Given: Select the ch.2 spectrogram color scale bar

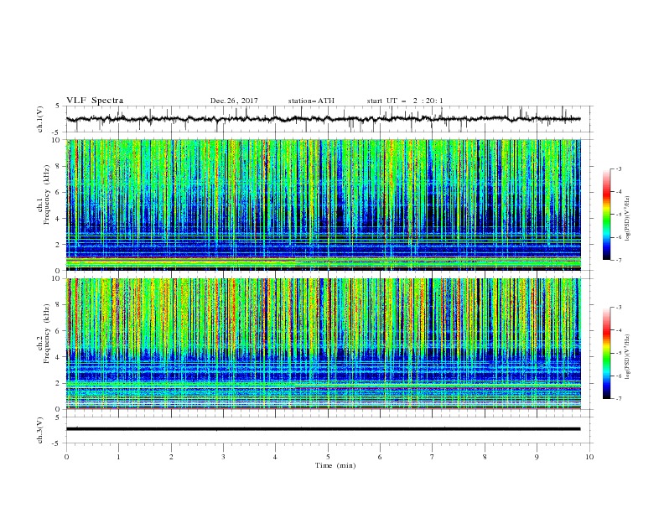Looking at the screenshot, I should (606, 353).
